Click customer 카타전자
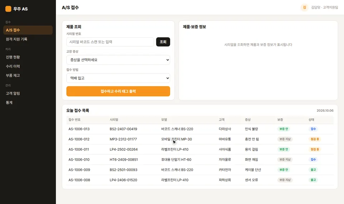The width and height of the screenshot is (344, 204). (x=225, y=170)
